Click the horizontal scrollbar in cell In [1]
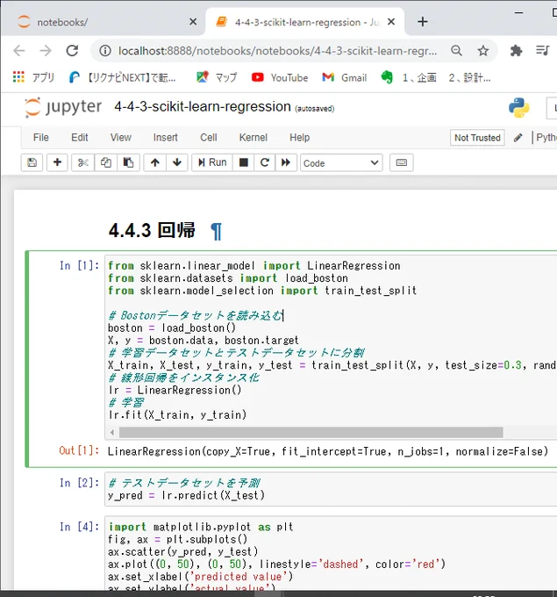 pos(311,432)
